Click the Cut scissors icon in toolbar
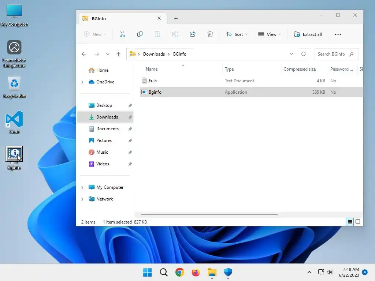This screenshot has height=281, width=375. (x=122, y=34)
